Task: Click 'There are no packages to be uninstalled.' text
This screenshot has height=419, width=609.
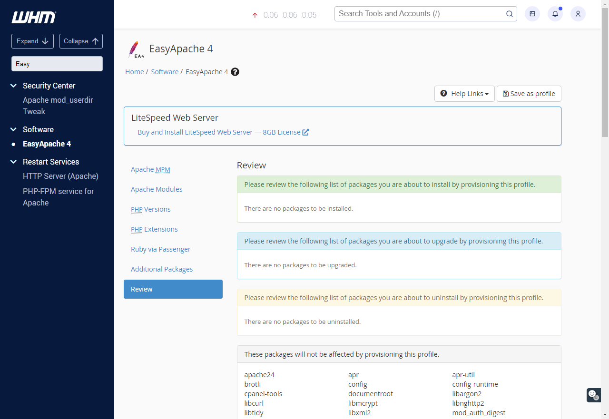Action: pyautogui.click(x=303, y=322)
